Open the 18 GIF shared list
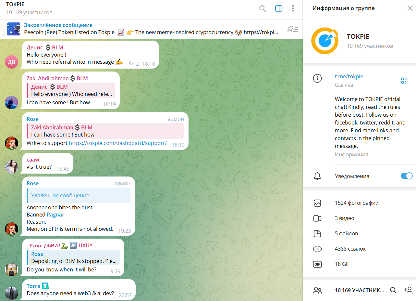Image resolution: width=416 pixels, height=301 pixels. 342,264
